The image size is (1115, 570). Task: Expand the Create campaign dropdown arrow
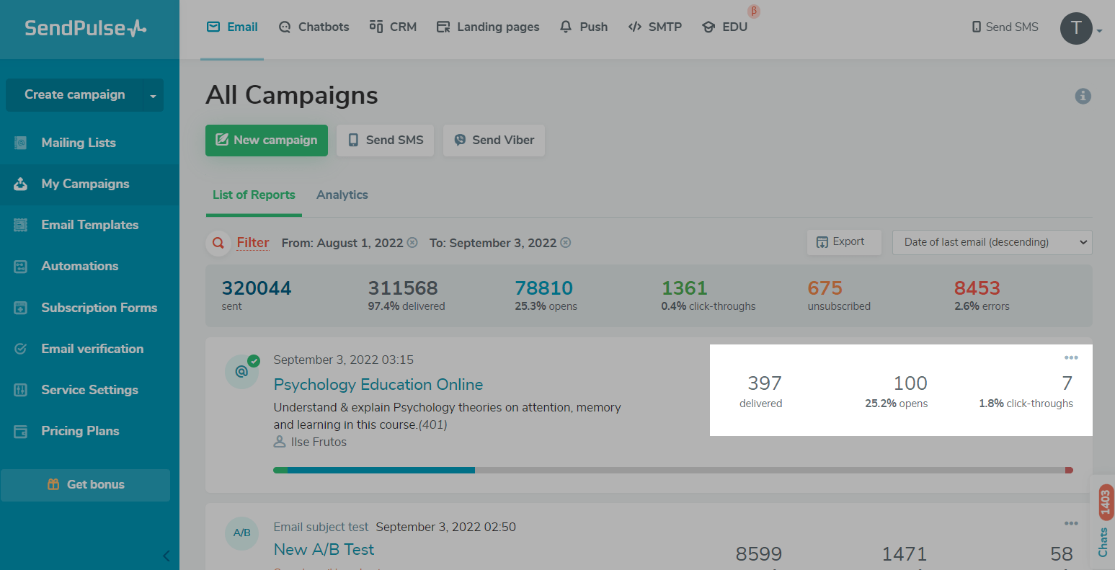point(153,95)
